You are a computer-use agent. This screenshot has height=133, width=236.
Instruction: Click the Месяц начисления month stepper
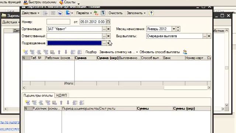178,29
